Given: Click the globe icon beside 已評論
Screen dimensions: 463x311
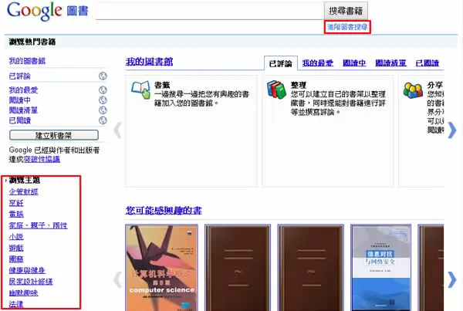Looking at the screenshot, I should coord(103,76).
